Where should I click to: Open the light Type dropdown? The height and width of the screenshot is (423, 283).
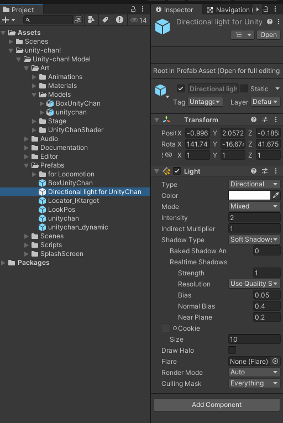tap(254, 184)
